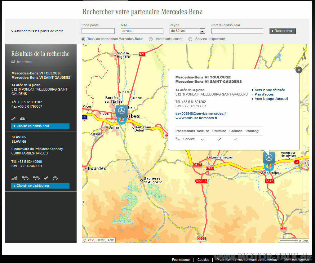The width and height of the screenshot is (315, 263).
Task: Select Tous les partenaires Mercedes-Benz radio button
Action: 83,39
